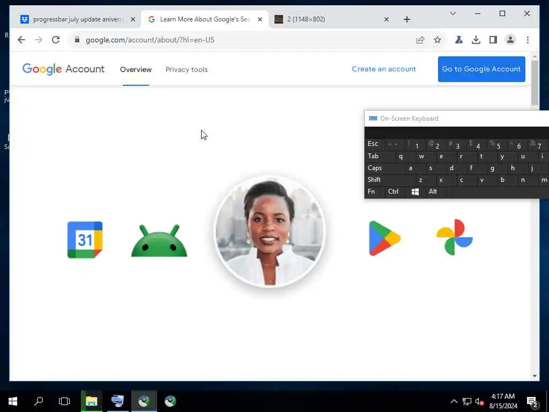Image resolution: width=549 pixels, height=412 pixels.
Task: Expand the tab search dropdown
Action: point(452,13)
